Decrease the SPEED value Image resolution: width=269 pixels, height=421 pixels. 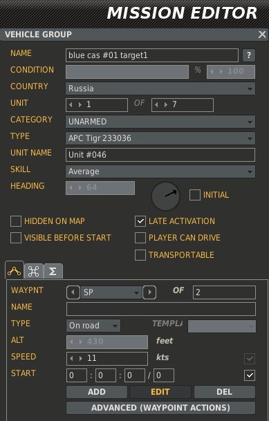tap(71, 359)
